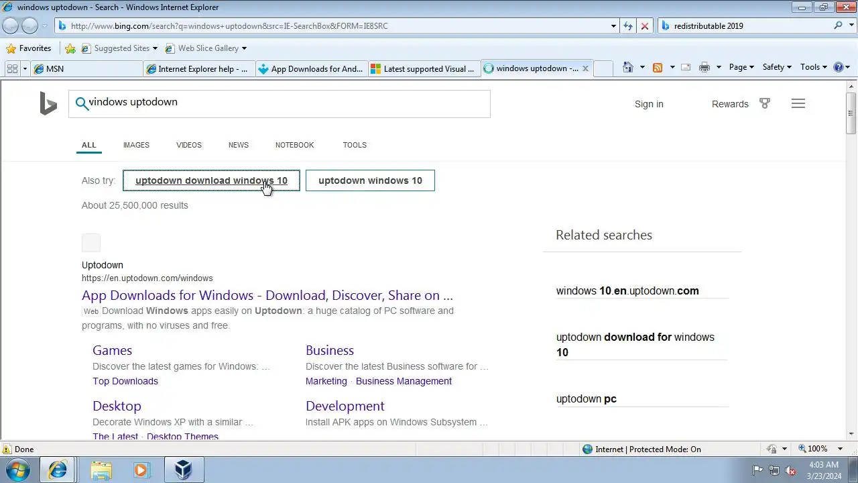Open the Tools menu dropdown

pos(814,67)
